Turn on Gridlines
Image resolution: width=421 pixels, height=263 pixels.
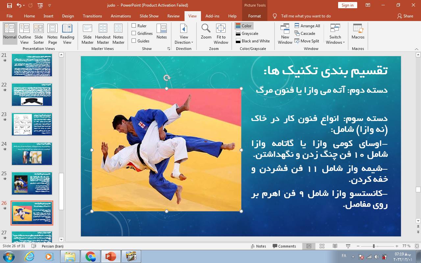coord(134,33)
